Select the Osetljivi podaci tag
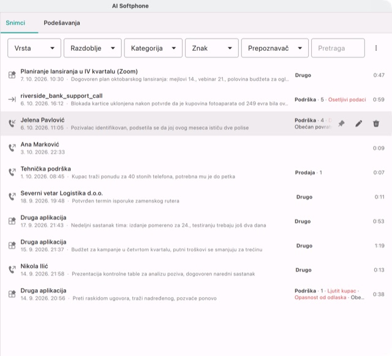This screenshot has height=356, width=392. coord(347,100)
